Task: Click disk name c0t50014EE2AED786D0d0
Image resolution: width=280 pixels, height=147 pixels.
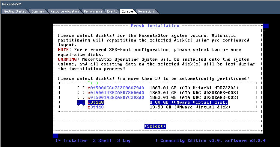Action: (116, 93)
